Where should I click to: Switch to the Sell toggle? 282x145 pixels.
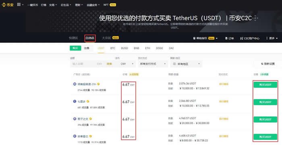[87, 48]
